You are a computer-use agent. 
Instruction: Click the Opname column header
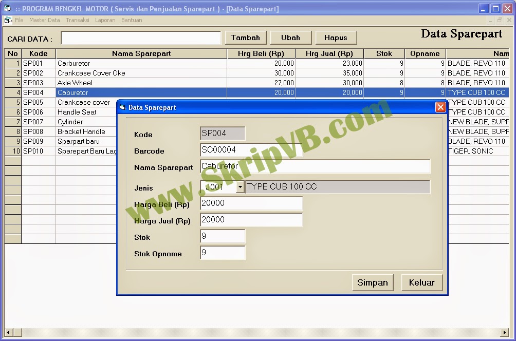click(x=425, y=53)
